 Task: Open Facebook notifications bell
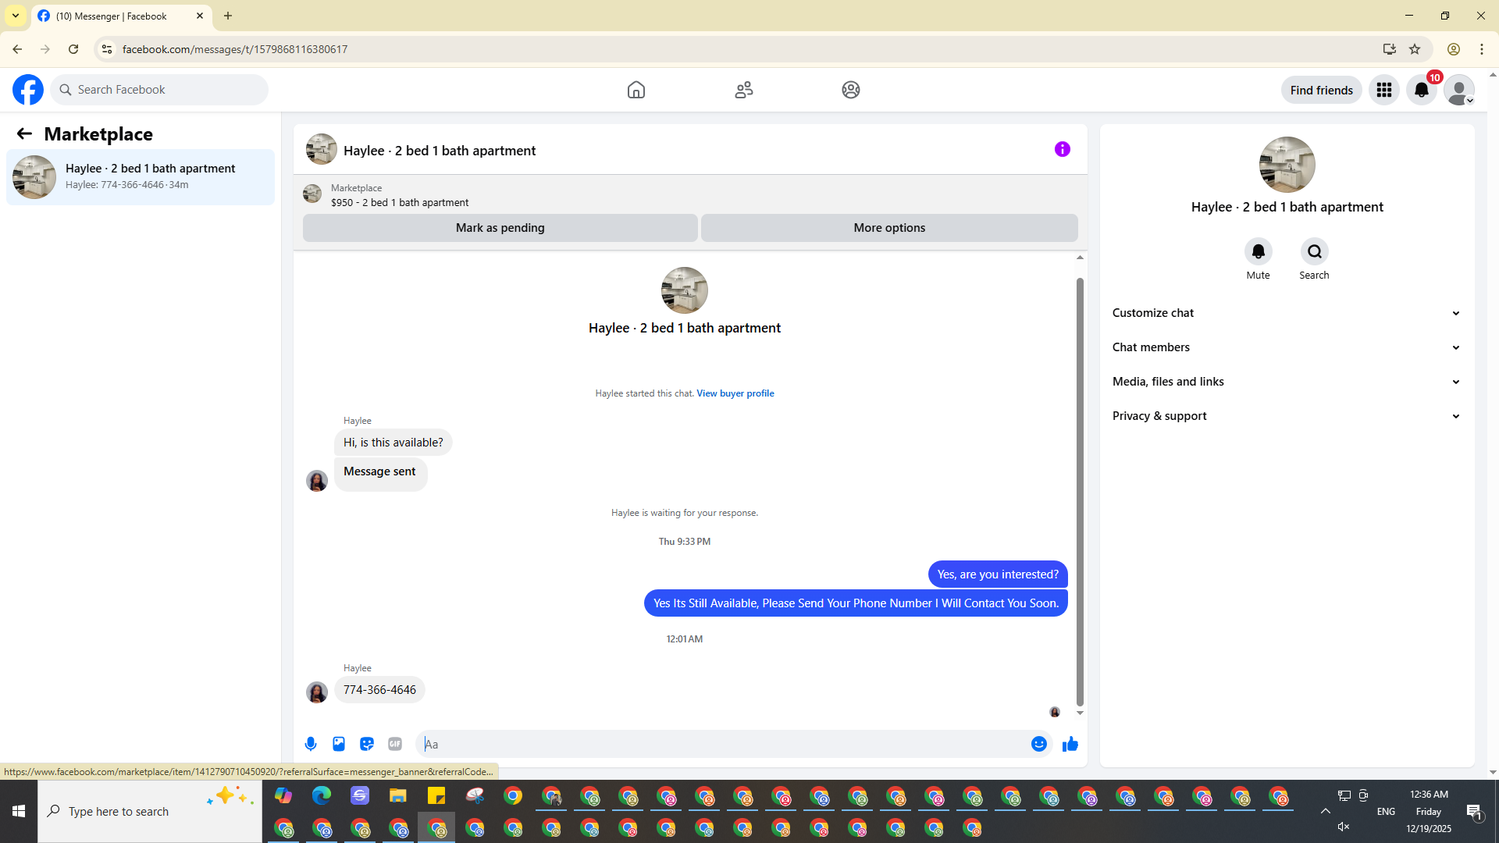(x=1421, y=90)
